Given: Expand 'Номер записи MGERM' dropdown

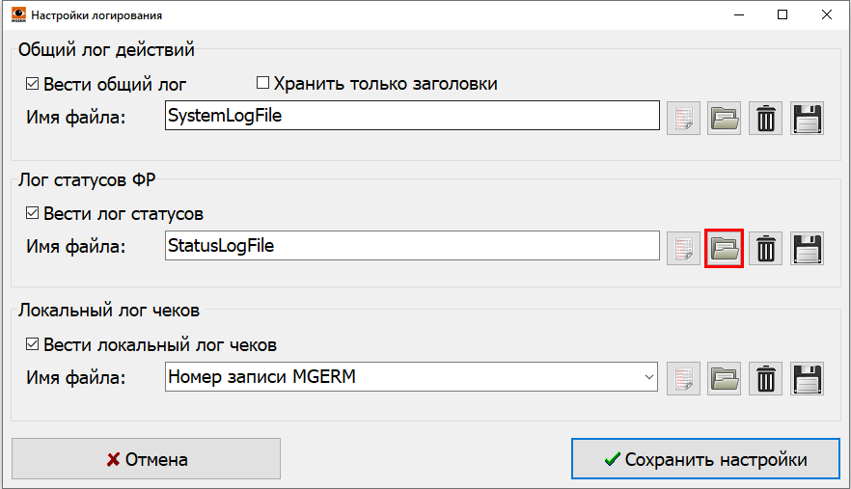Looking at the screenshot, I should coord(648,377).
